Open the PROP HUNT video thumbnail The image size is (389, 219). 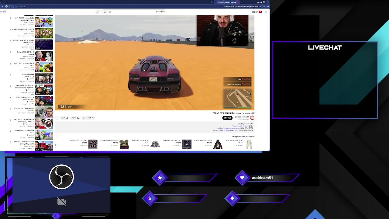[44, 67]
